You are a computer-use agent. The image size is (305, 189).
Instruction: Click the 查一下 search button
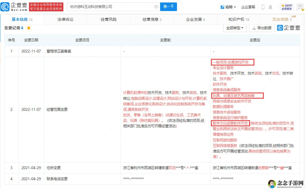click(168, 7)
